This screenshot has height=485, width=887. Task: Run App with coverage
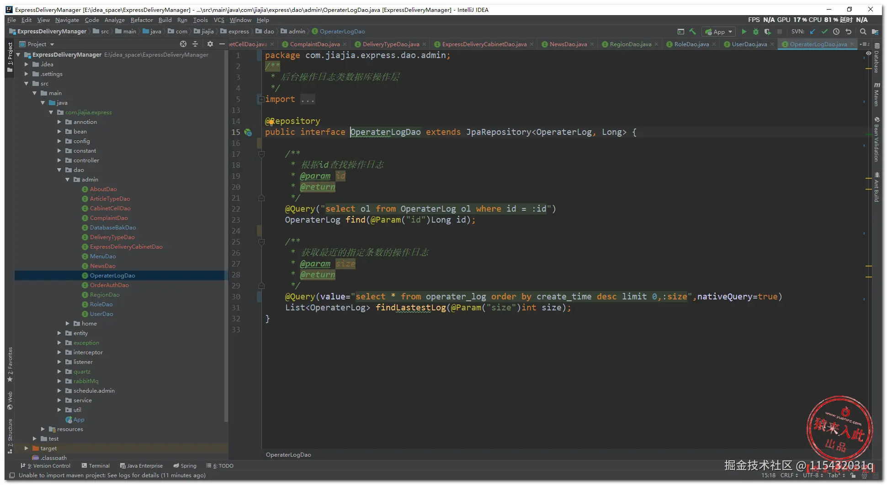click(768, 32)
